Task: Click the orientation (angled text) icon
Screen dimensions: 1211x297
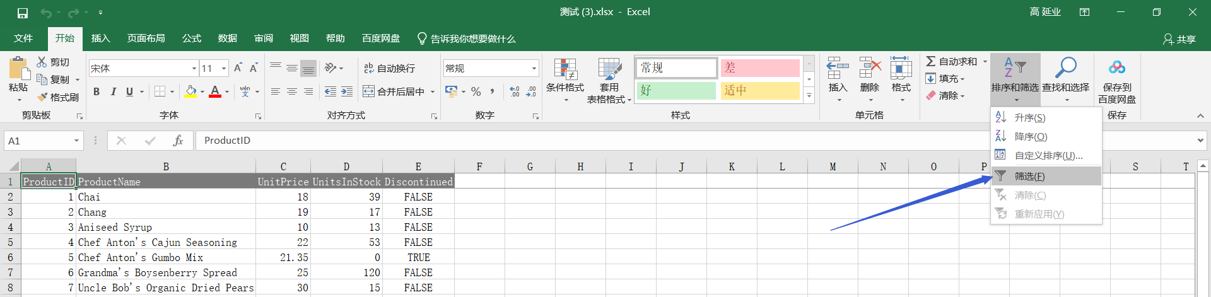Action: 331,68
